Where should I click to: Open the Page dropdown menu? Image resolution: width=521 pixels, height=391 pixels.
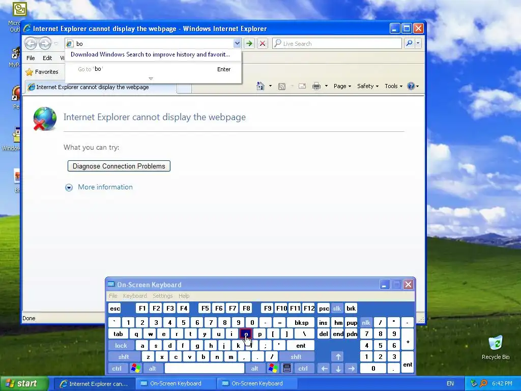click(x=342, y=86)
